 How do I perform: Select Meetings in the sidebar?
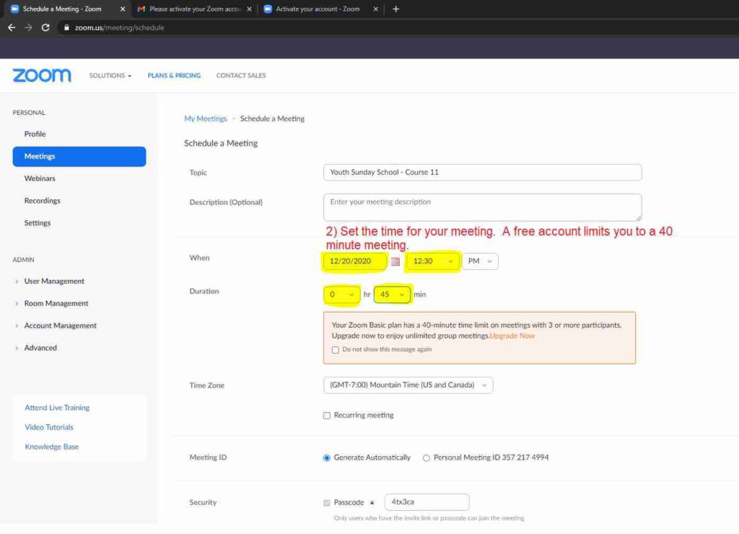[79, 157]
